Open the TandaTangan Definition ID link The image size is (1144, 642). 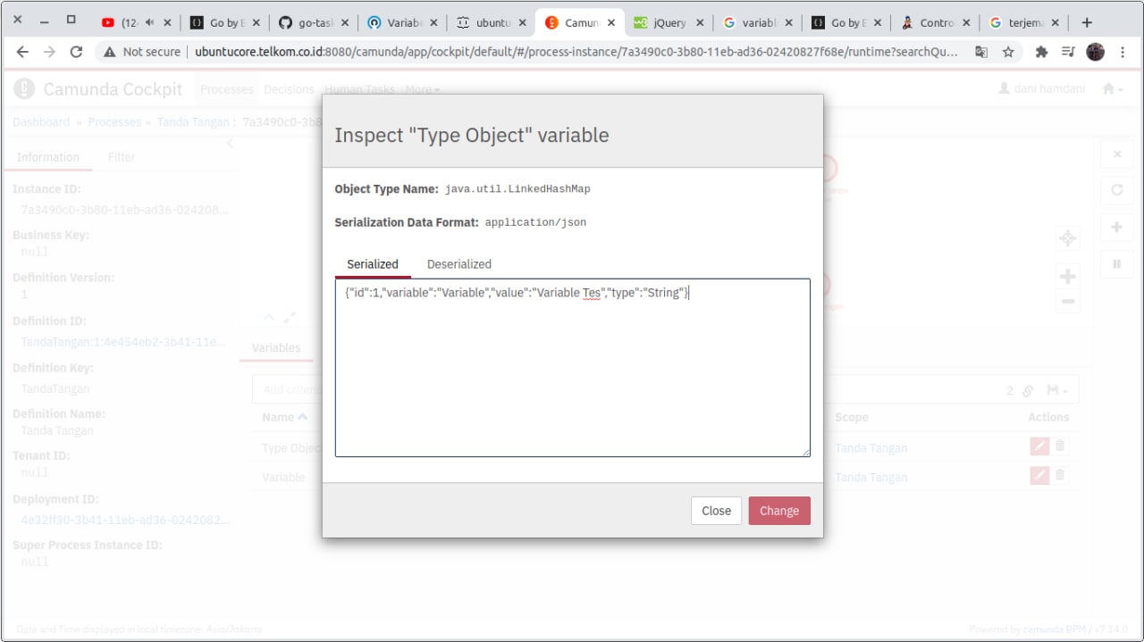tap(123, 342)
